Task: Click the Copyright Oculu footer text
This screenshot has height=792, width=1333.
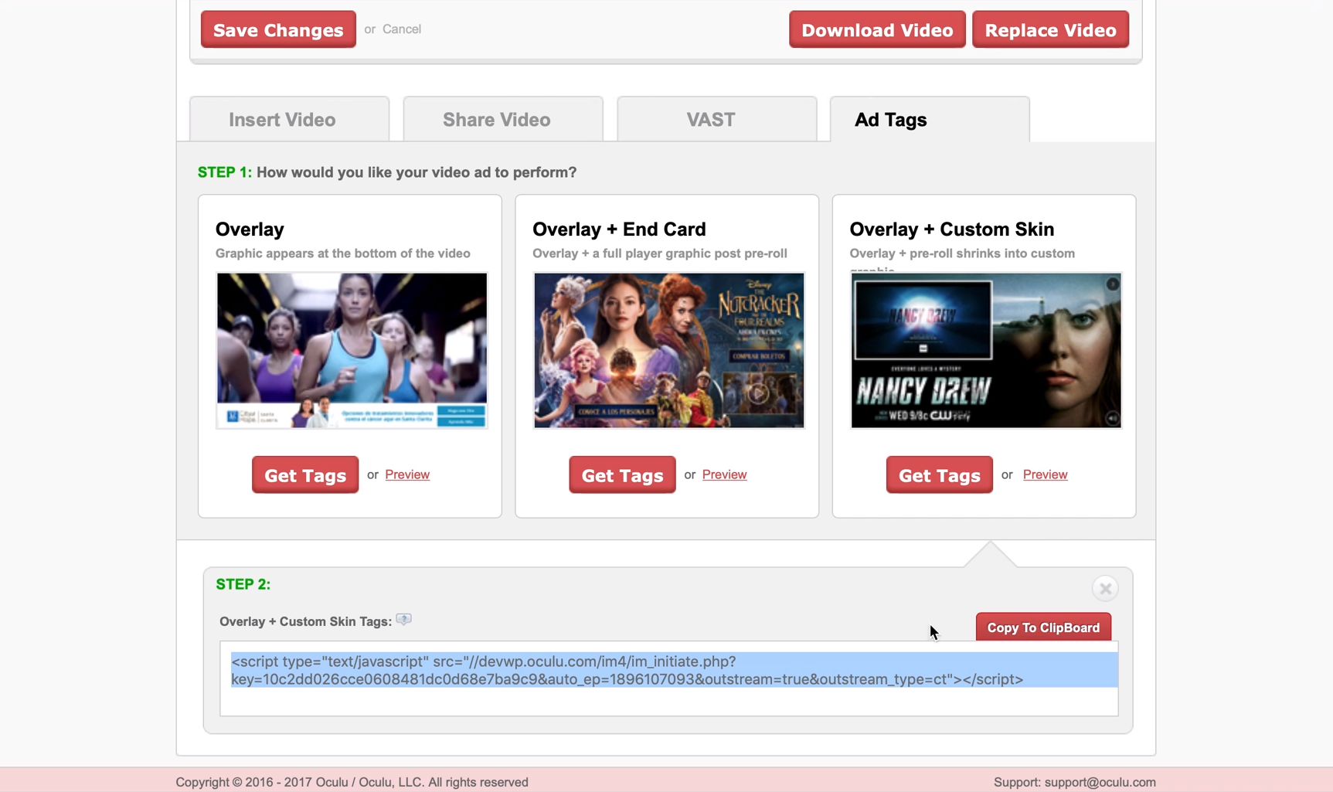Action: pos(352,782)
